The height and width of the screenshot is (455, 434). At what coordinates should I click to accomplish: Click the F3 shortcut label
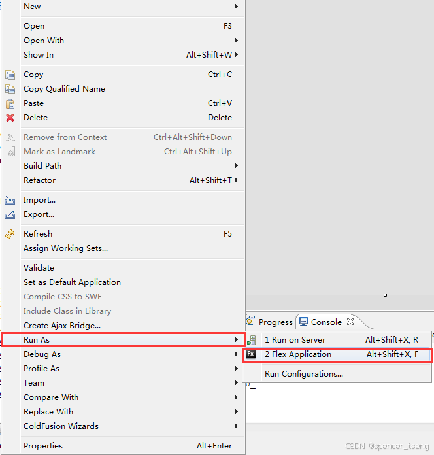click(x=227, y=26)
